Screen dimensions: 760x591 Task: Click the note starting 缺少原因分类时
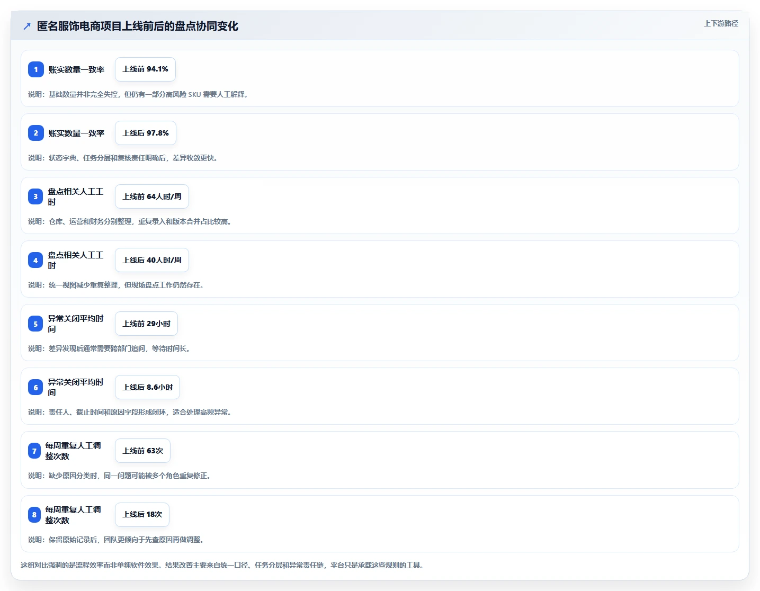120,476
